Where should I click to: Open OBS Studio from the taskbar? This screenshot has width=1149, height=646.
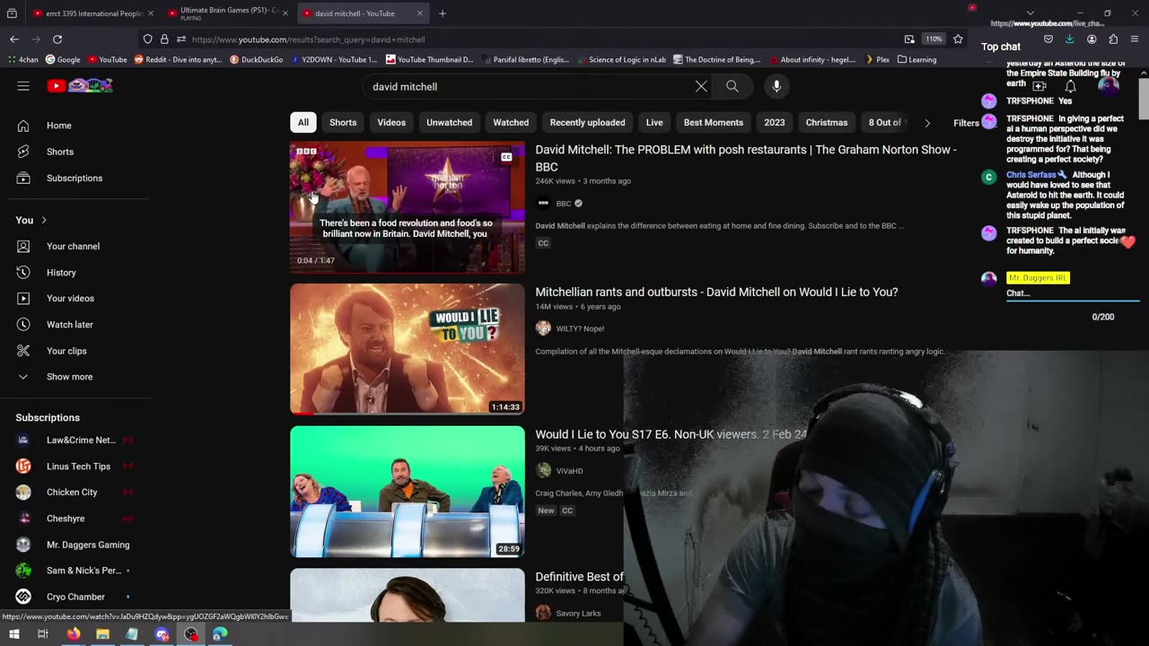(x=191, y=634)
